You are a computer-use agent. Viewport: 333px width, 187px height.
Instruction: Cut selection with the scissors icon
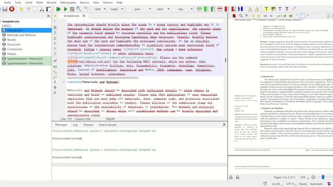coord(42,9)
